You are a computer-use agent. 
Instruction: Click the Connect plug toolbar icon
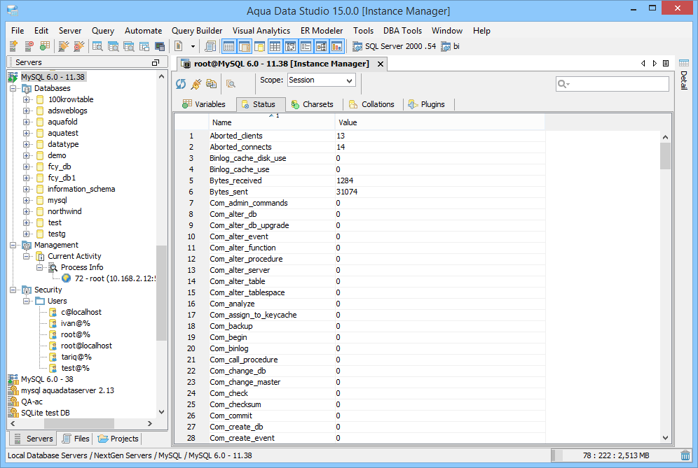click(x=64, y=45)
